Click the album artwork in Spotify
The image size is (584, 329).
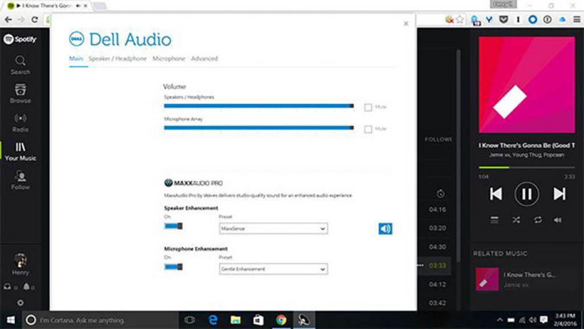pyautogui.click(x=526, y=84)
